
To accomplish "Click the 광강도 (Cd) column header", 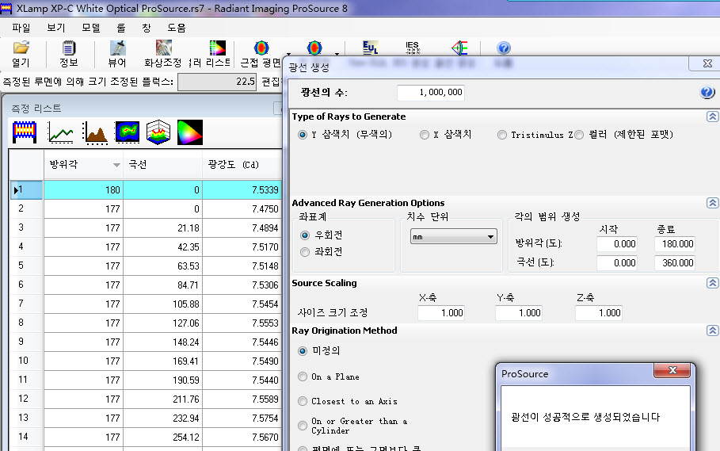I will pos(242,164).
